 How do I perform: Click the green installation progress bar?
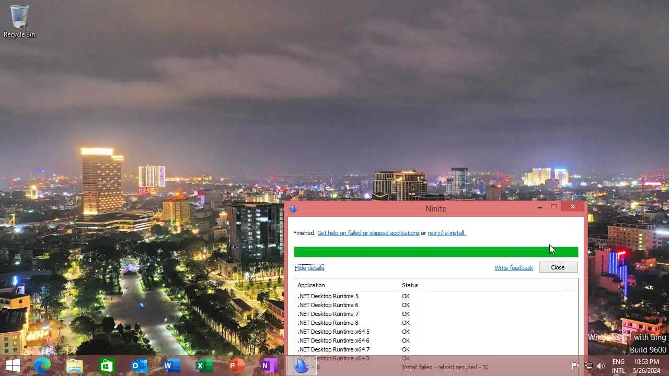pos(436,252)
